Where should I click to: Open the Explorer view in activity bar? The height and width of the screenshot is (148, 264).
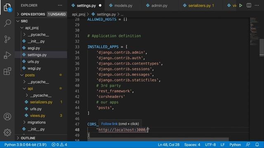[x=7, y=7]
